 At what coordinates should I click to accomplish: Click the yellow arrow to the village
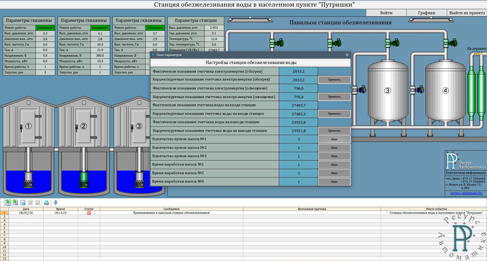tap(478, 54)
